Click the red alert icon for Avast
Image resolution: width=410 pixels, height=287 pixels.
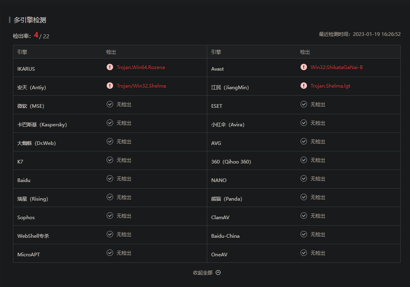[x=304, y=67]
